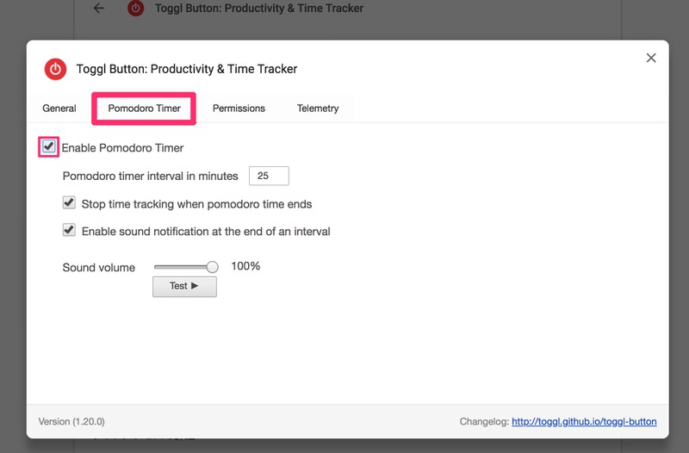Open the toggl-button changelog link
Screen dimensions: 689x453
(x=584, y=421)
